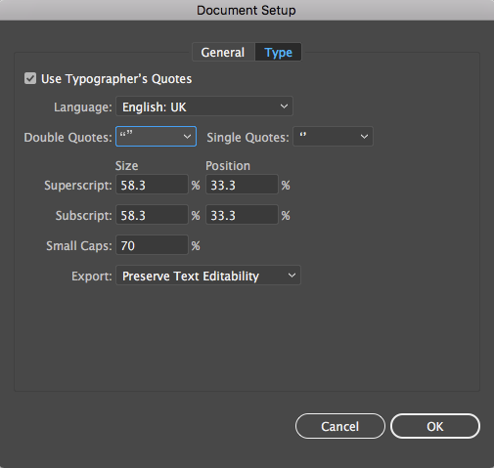Open the Single Quotes dropdown
The height and width of the screenshot is (468, 494).
333,137
